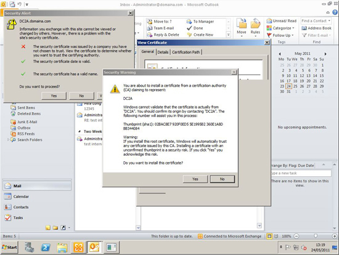Viewport: 339px width, 255px height.
Task: Open the navigation pane configure buttons arrow
Action: tap(69, 227)
